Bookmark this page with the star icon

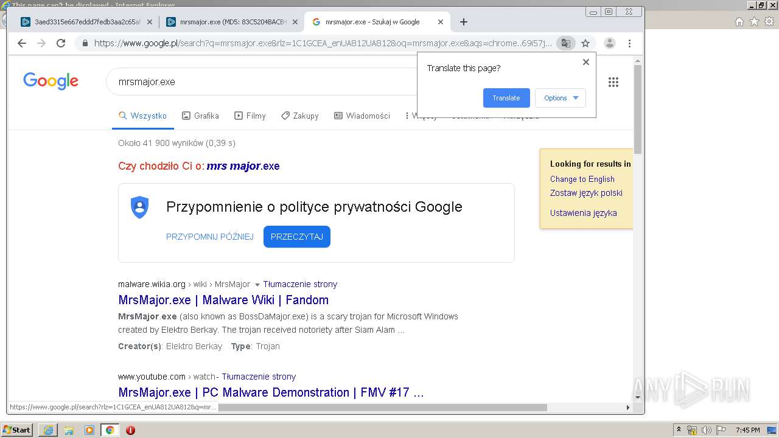coord(585,43)
